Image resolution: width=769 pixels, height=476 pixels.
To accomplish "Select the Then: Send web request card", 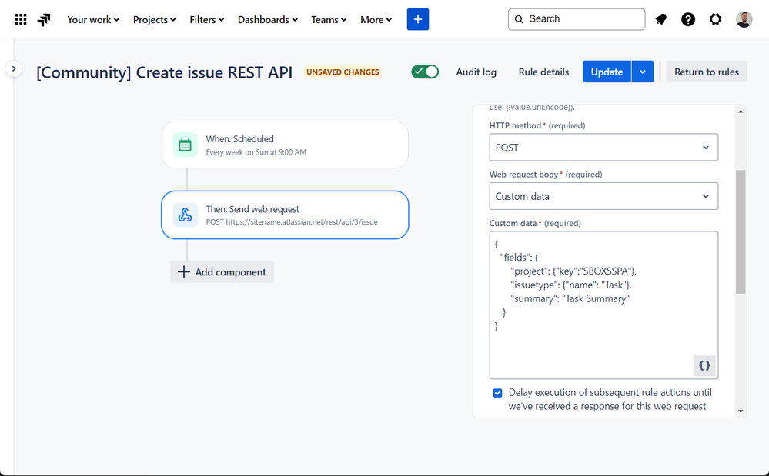I will click(285, 215).
